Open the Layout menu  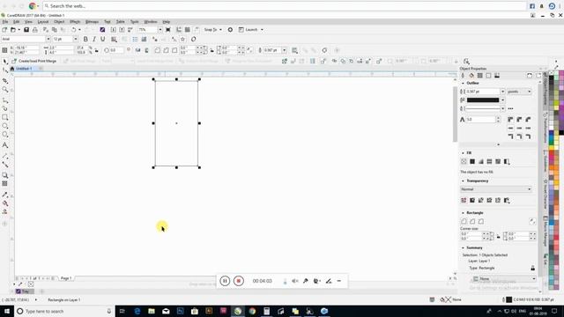coord(43,22)
